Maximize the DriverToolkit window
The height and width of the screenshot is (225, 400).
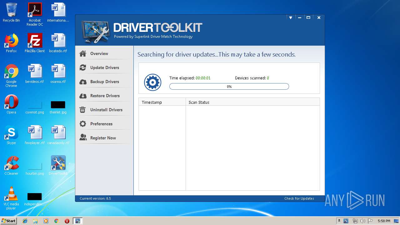[x=308, y=18]
